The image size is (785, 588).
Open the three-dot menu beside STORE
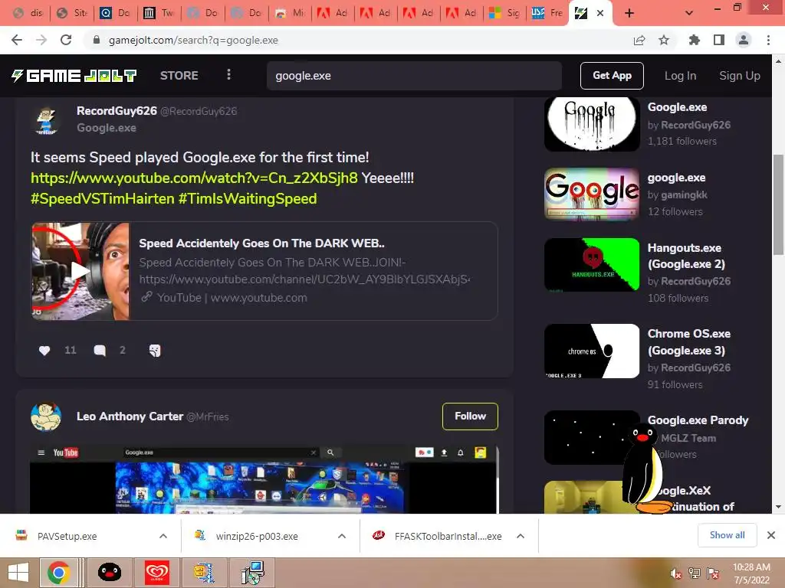coord(228,75)
